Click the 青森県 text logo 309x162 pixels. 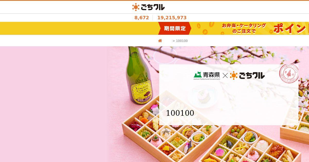coord(211,75)
